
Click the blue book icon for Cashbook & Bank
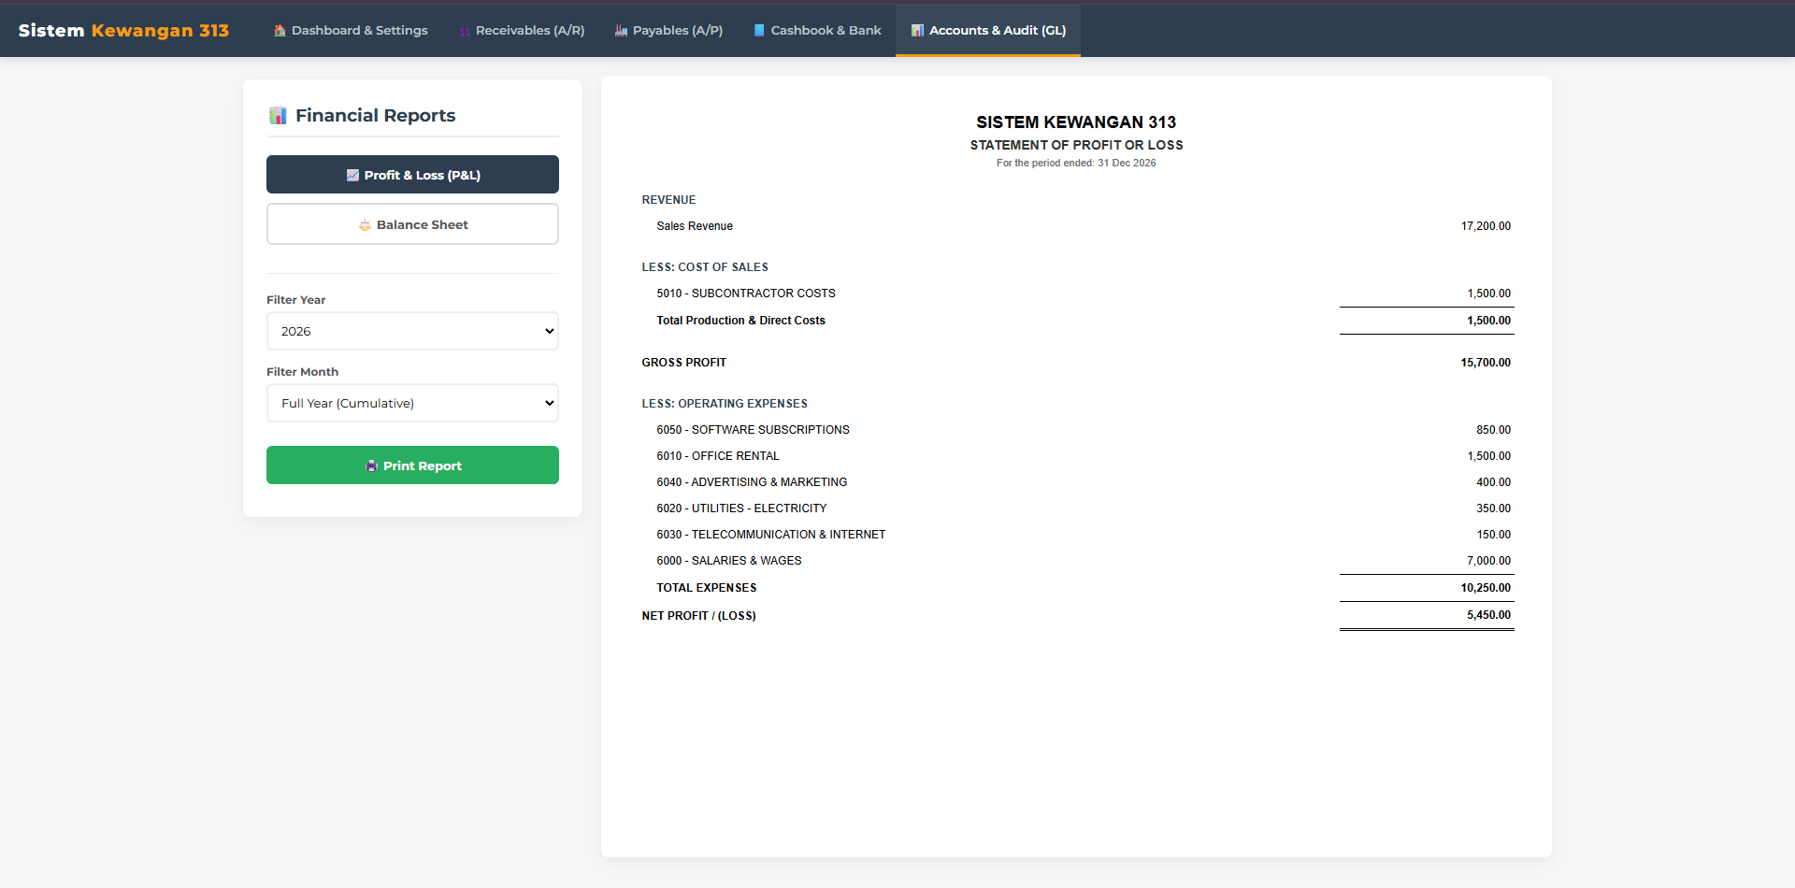point(759,31)
